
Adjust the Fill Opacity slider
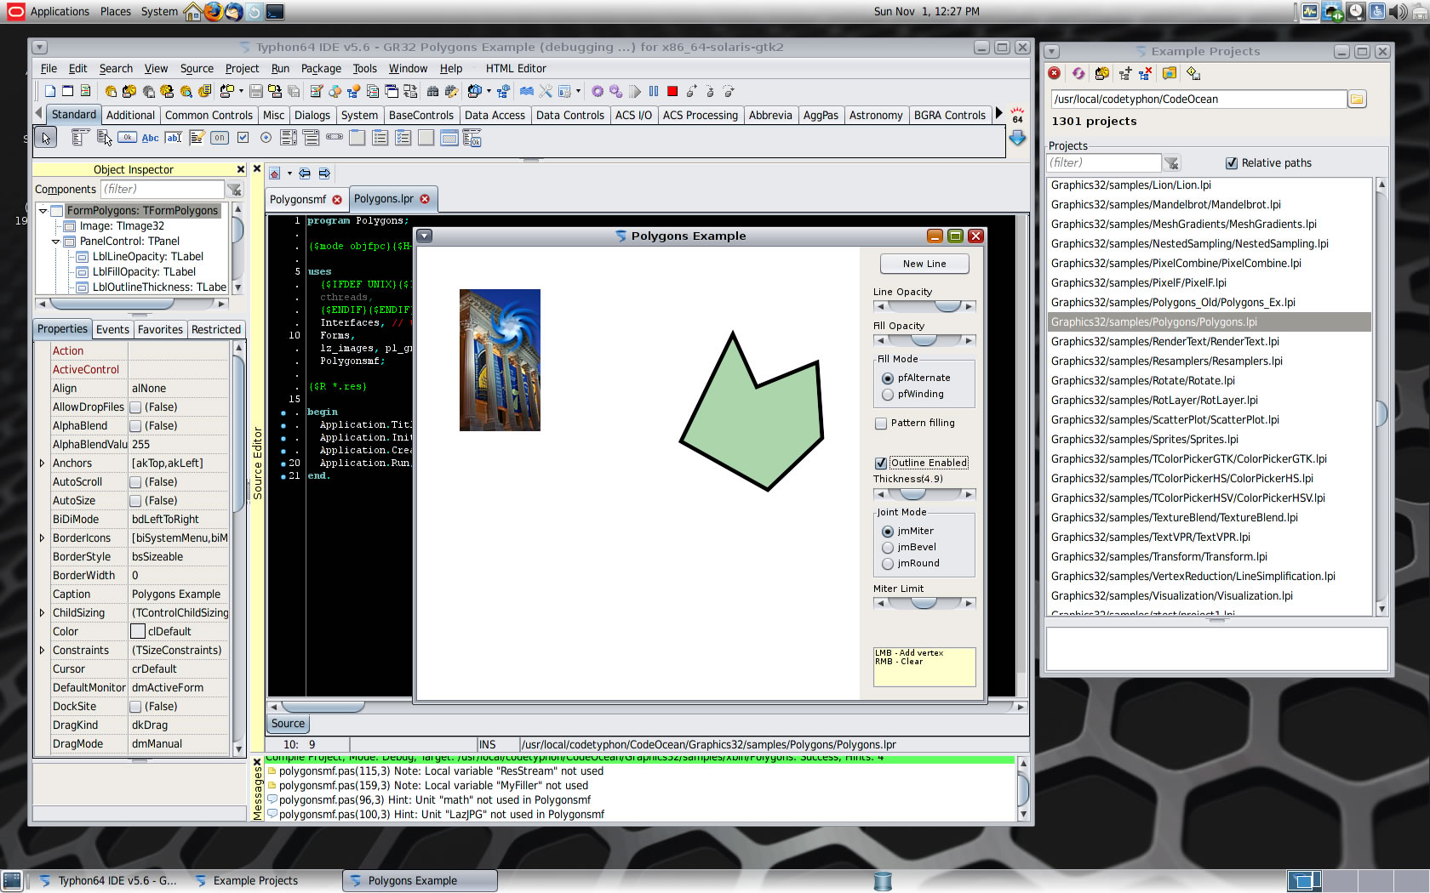click(x=924, y=340)
